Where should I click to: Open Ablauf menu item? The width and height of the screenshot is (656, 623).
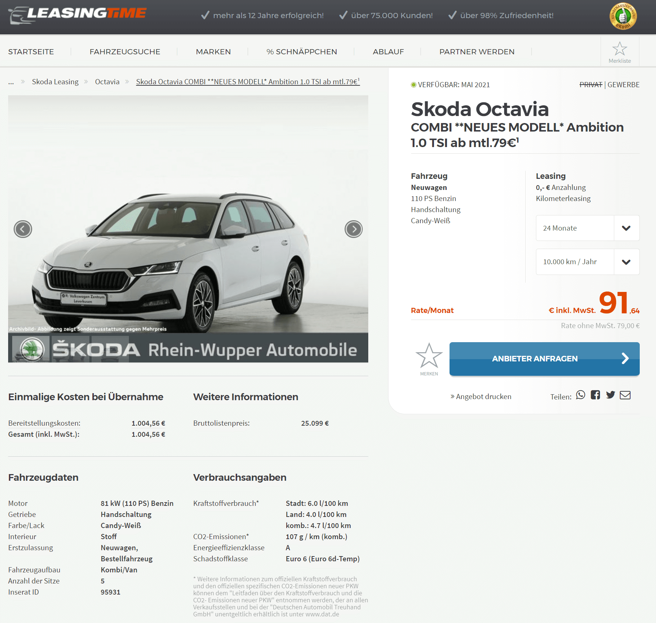(x=388, y=52)
